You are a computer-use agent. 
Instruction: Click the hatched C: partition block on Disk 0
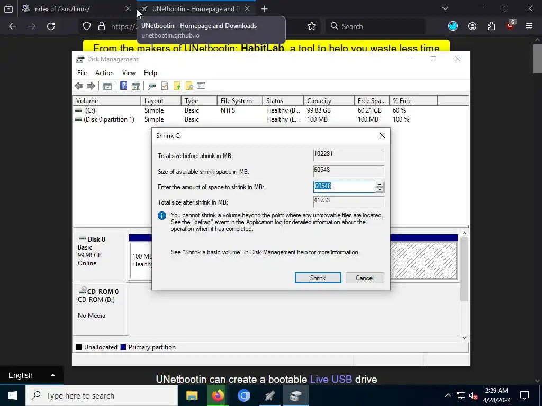[x=423, y=260]
